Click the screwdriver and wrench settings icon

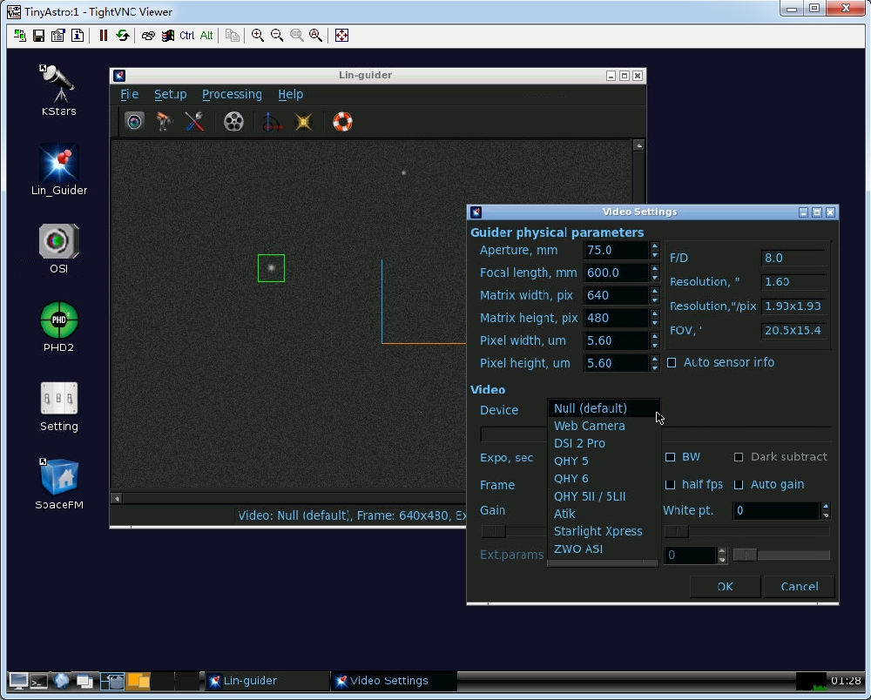[194, 122]
